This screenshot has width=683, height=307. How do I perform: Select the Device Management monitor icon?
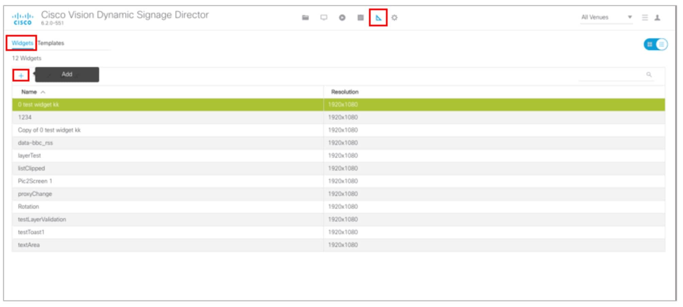click(324, 17)
